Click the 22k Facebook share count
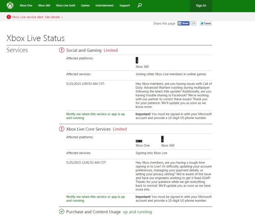Viewport: 255px width, 216px height. tap(193, 24)
